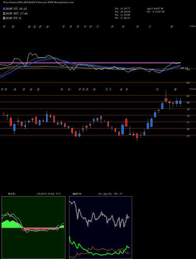Image resolution: width=196 pixels, height=259 pixels.
Task: Click the 'Pre C: 20.15' close value
Action: (x=123, y=18)
